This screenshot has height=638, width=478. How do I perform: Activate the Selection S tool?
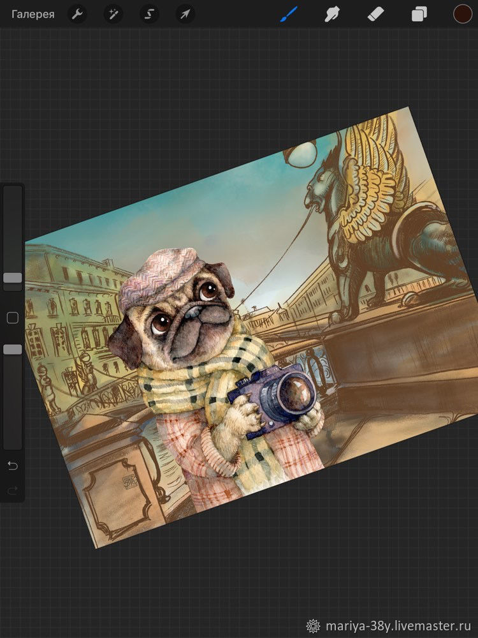tap(149, 15)
